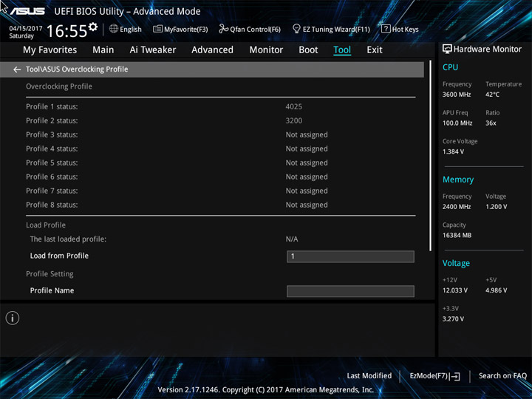Click Not assigned for Profile 8

tap(307, 205)
